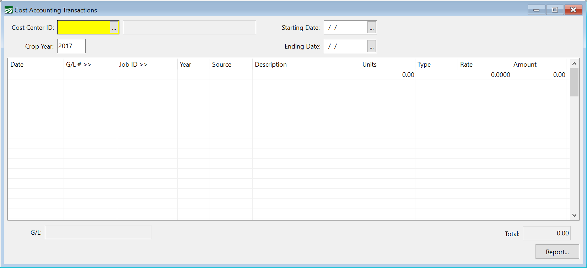Image resolution: width=587 pixels, height=268 pixels.
Task: Click inside the Ending Date field
Action: pos(346,46)
